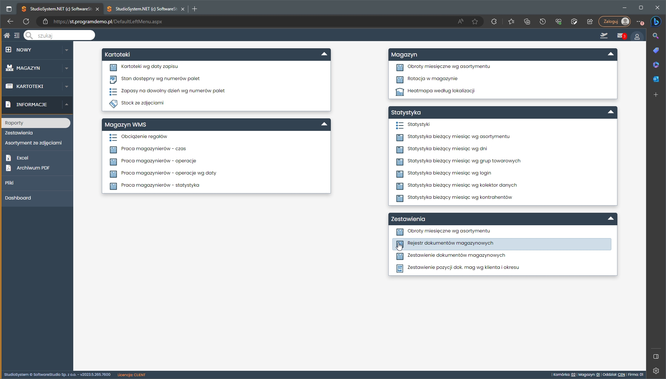This screenshot has width=666, height=379.
Task: Click the szukaj search field
Action: click(64, 35)
